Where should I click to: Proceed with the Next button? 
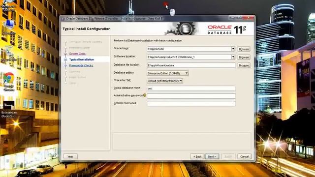(x=212, y=156)
